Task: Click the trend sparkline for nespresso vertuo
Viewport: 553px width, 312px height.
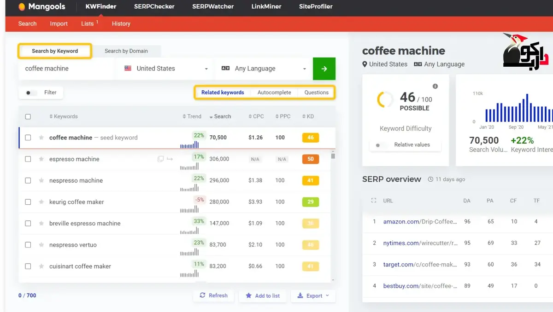Action: 189,252
